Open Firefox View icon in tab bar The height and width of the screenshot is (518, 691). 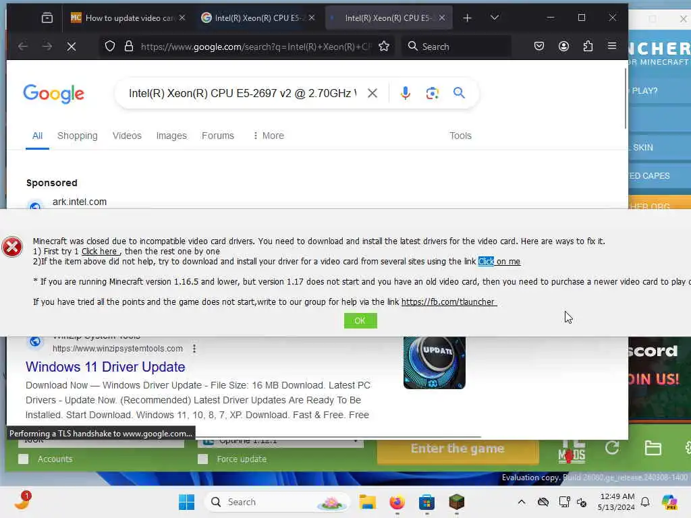(47, 18)
